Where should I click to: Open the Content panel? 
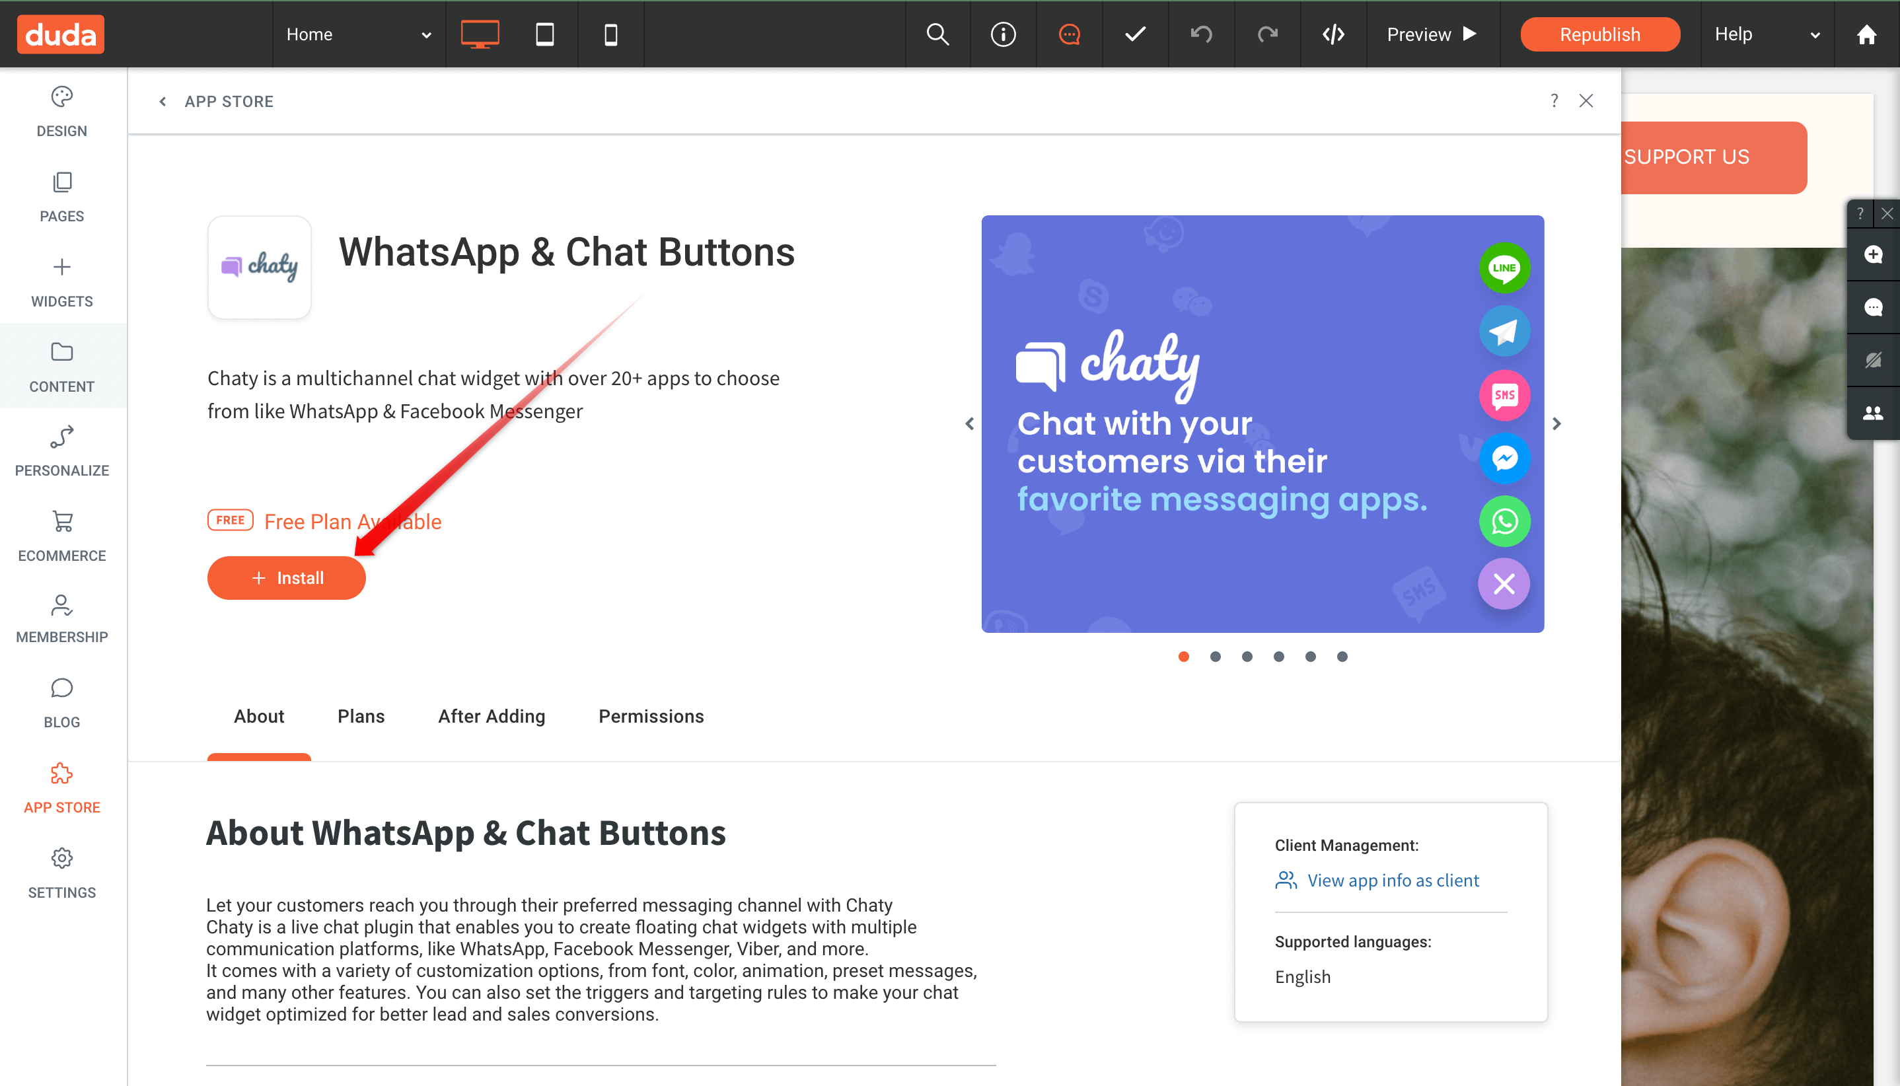(x=62, y=366)
